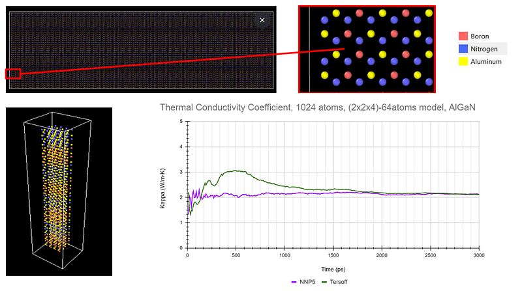Click the Thermal Conductivity Coefficient chart title

pyautogui.click(x=318, y=107)
